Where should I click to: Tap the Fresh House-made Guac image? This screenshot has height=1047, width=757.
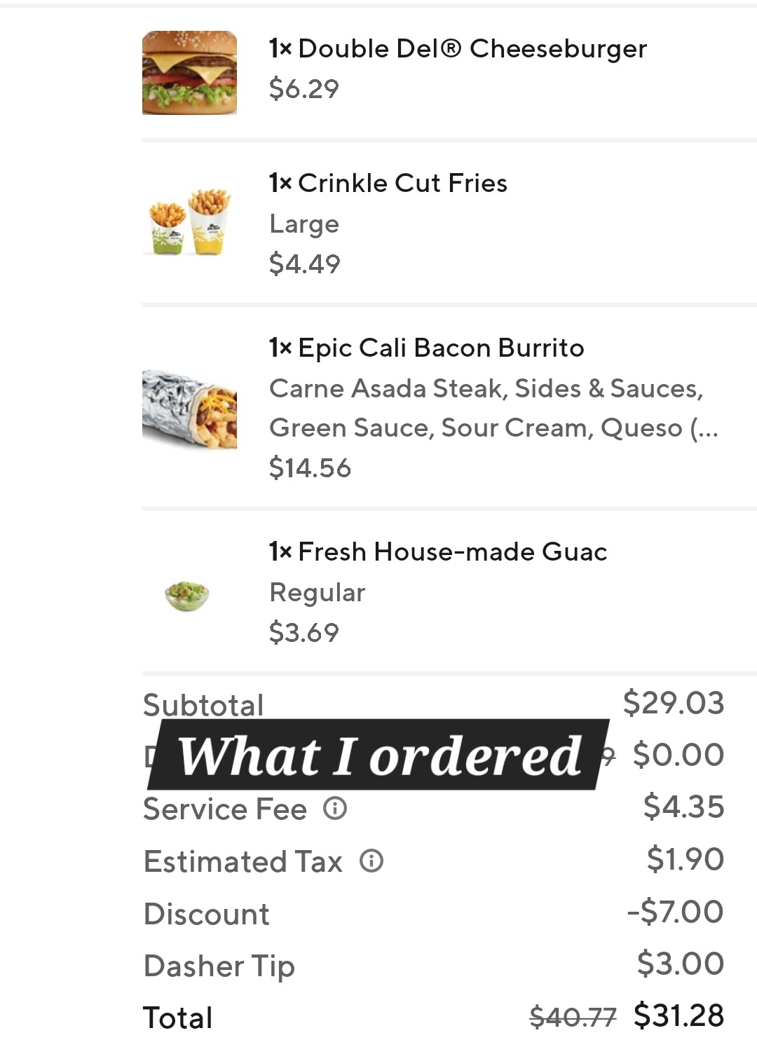coord(187,595)
